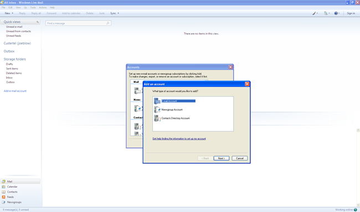Click the Next button
Image resolution: width=360 pixels, height=212 pixels.
click(x=222, y=158)
